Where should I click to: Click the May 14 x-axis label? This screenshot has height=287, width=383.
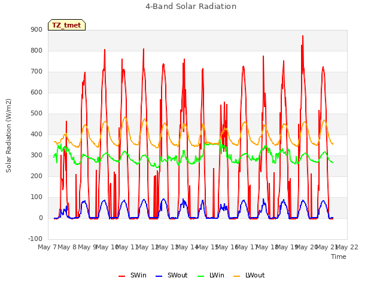[x=187, y=247]
